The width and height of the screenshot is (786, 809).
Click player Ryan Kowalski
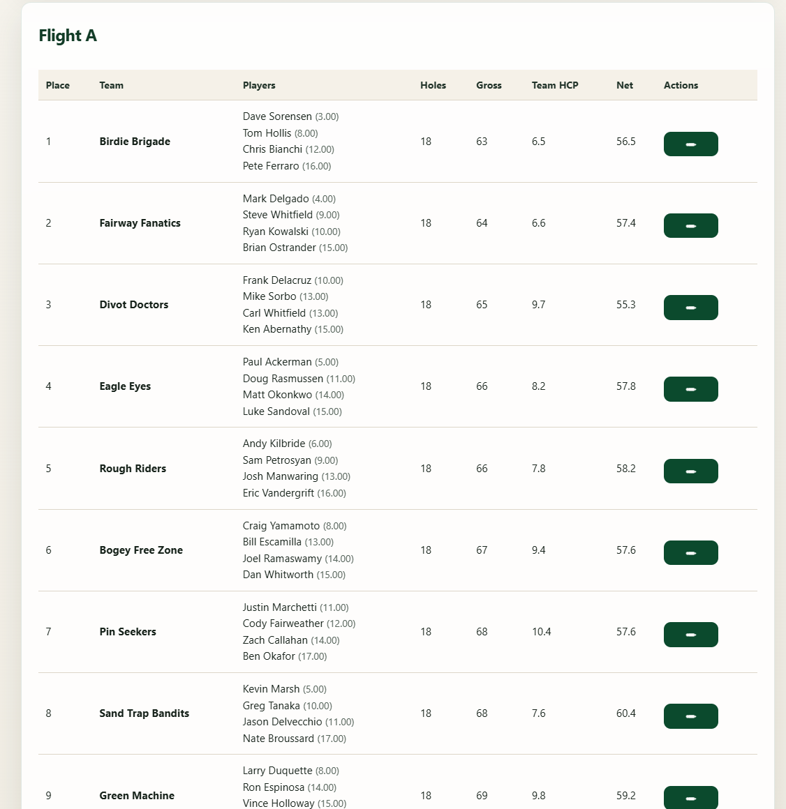point(276,232)
